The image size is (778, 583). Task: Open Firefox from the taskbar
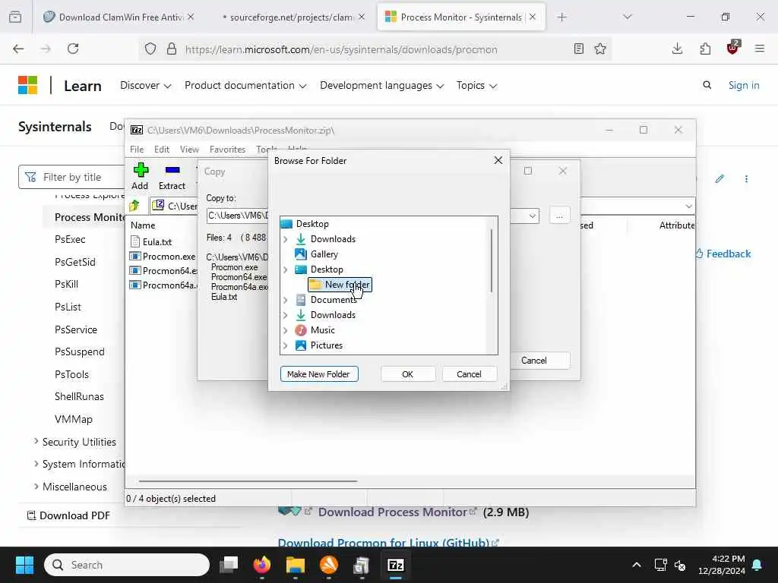pos(262,565)
